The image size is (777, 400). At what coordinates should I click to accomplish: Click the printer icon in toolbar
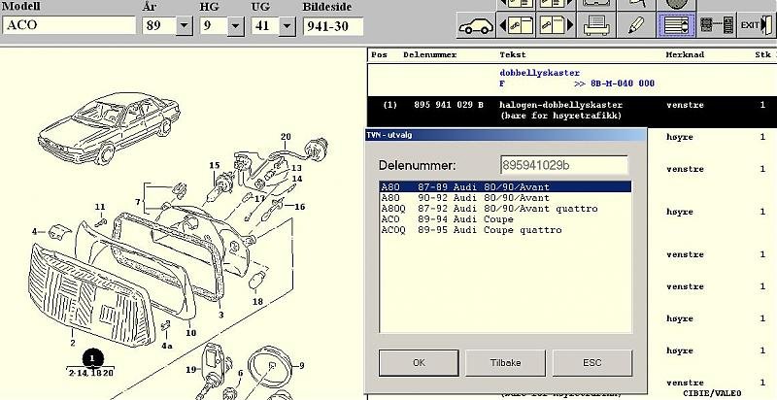coord(599,24)
